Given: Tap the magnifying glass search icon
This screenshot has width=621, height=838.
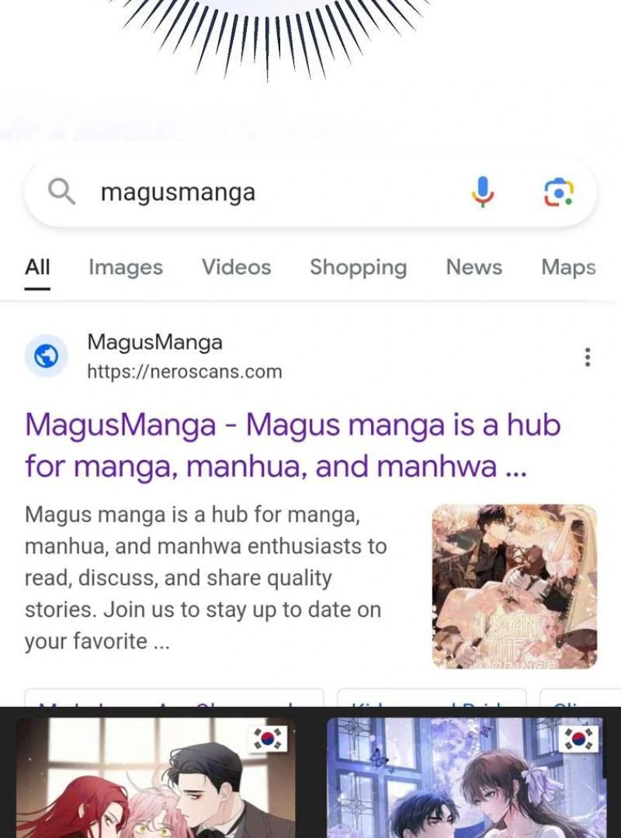Looking at the screenshot, I should 62,192.
